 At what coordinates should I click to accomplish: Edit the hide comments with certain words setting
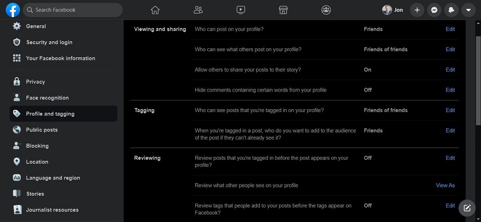(x=450, y=90)
